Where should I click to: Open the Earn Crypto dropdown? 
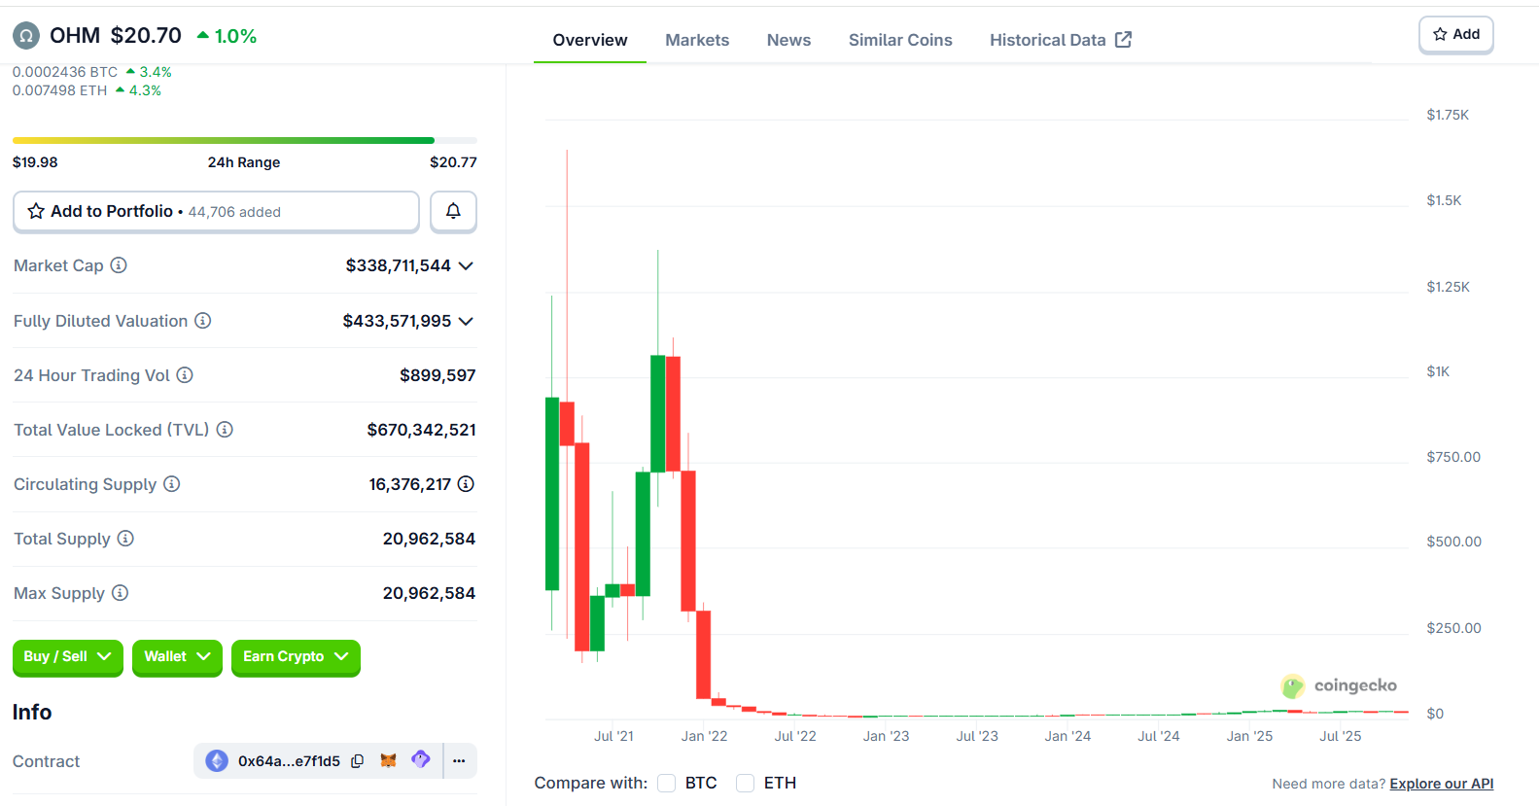pyautogui.click(x=296, y=657)
